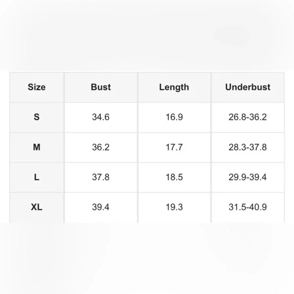294x294 pixels.
Task: Select the S size row label
Action: pos(36,117)
